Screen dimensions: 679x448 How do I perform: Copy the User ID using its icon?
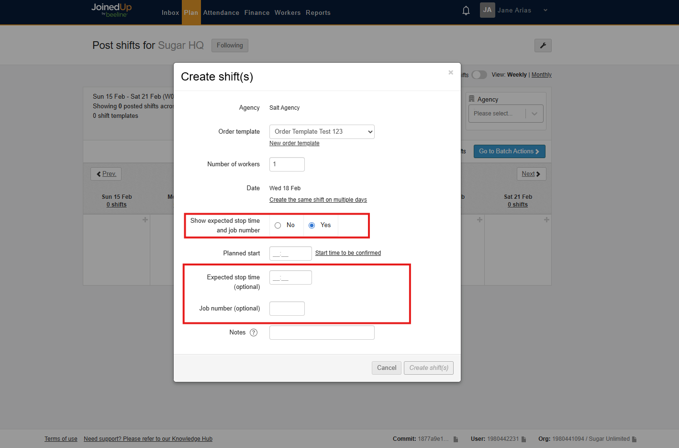[x=524, y=439]
